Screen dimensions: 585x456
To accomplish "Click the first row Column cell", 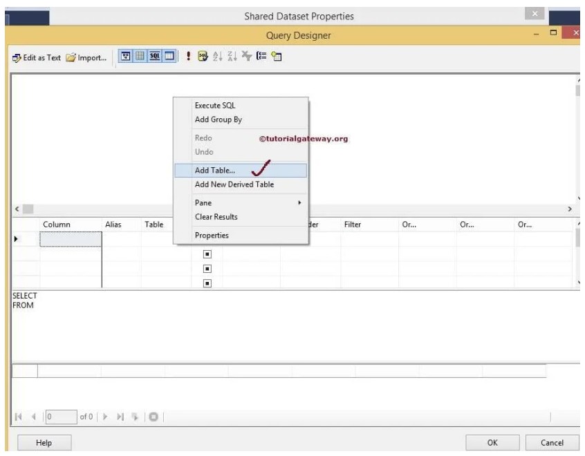I will point(71,239).
